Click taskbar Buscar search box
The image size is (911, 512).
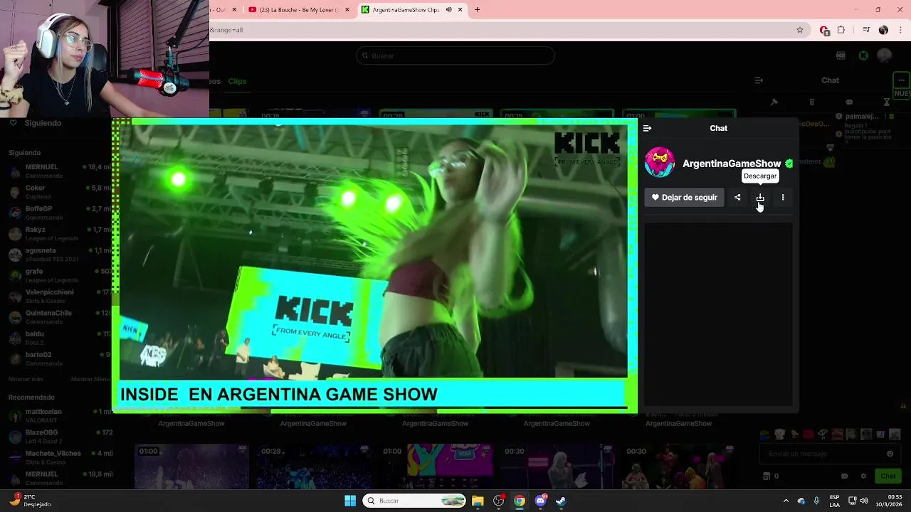click(415, 501)
